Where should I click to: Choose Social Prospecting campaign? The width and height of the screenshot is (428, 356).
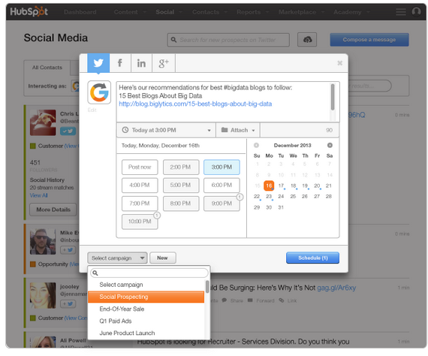[146, 297]
